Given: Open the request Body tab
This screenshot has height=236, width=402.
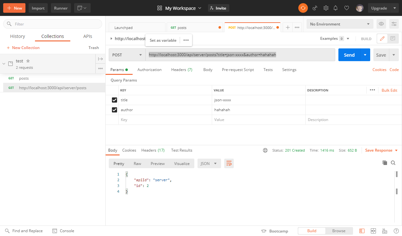Looking at the screenshot, I should coord(208,70).
